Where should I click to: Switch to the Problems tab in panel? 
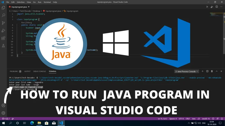[14, 71]
